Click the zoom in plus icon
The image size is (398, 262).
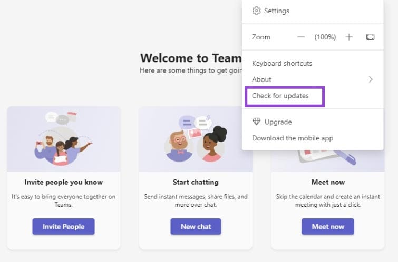point(349,37)
